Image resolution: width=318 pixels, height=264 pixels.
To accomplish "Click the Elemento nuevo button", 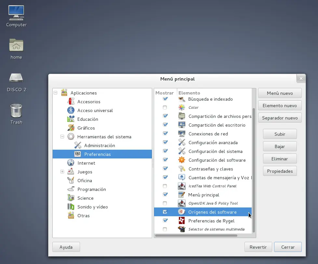I will coord(280,106).
